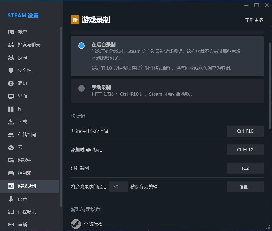Click the 安全性 shield icon

[x=11, y=70]
